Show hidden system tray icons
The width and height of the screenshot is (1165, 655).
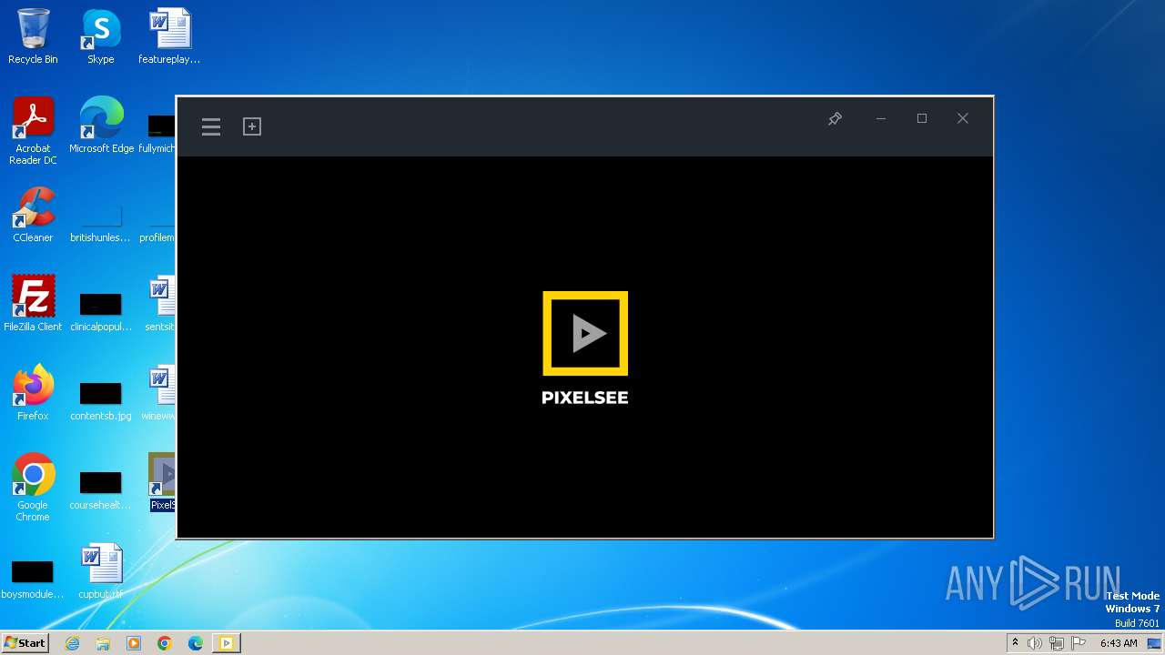1015,643
